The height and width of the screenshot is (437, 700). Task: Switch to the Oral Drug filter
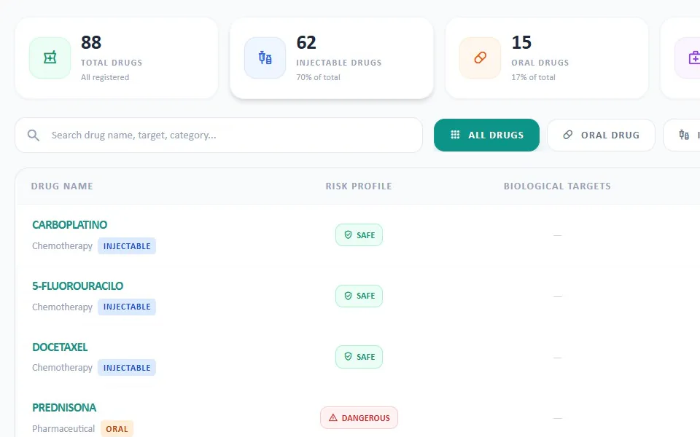[601, 135]
